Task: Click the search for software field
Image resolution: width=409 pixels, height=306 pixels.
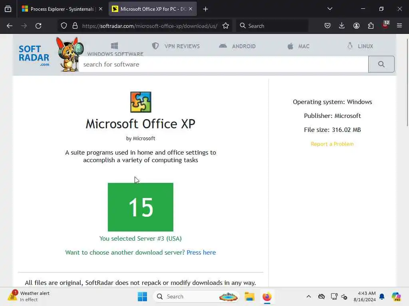Action: pos(224,64)
